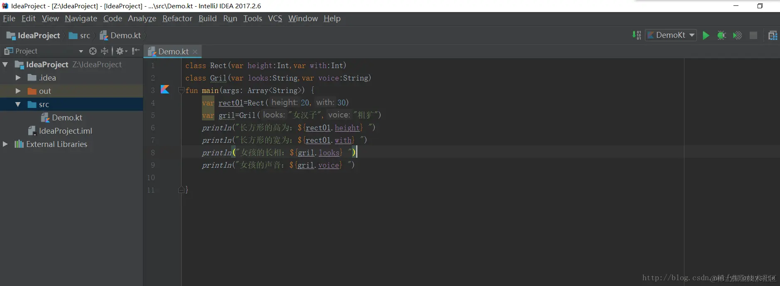The width and height of the screenshot is (780, 286).
Task: Select the Demo.kt editor tab
Action: 173,51
